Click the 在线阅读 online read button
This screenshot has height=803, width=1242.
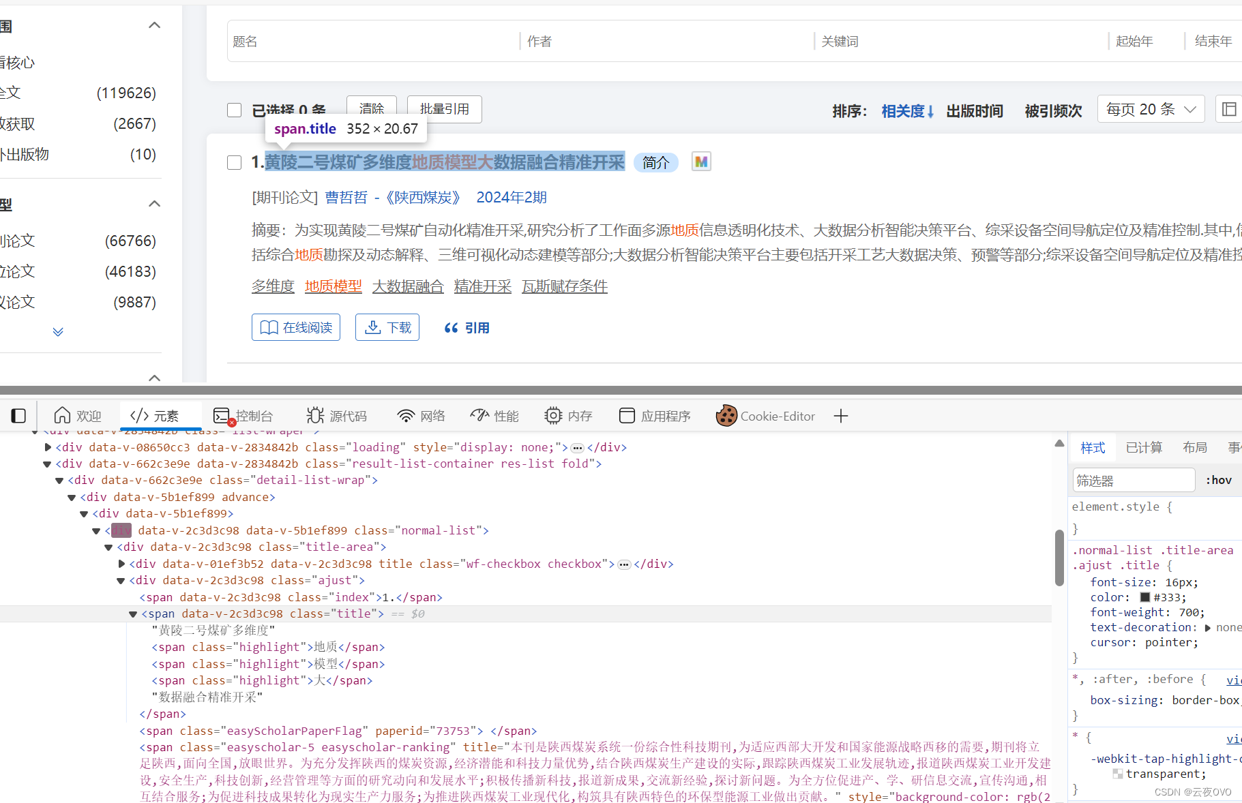[x=296, y=327]
